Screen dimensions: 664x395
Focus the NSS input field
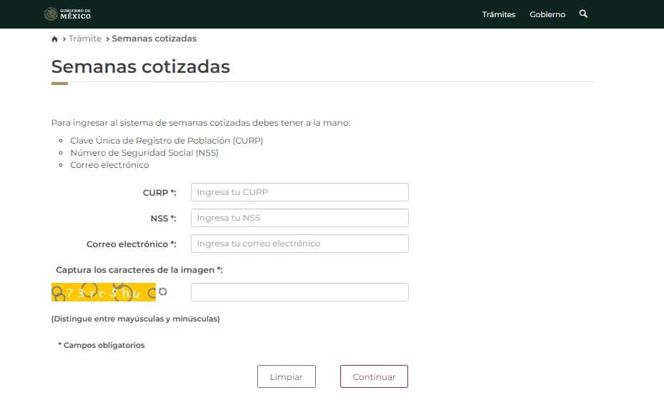[299, 218]
